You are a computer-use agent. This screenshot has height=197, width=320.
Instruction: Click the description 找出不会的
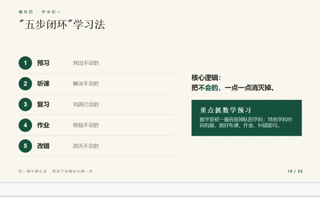click(x=86, y=63)
